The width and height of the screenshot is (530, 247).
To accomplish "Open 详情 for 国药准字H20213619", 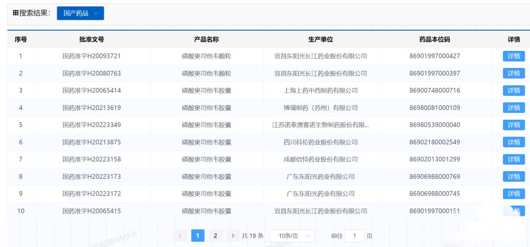I will click(x=514, y=108).
